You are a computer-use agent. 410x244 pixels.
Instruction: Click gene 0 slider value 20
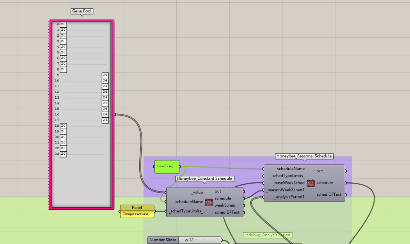click(x=63, y=24)
